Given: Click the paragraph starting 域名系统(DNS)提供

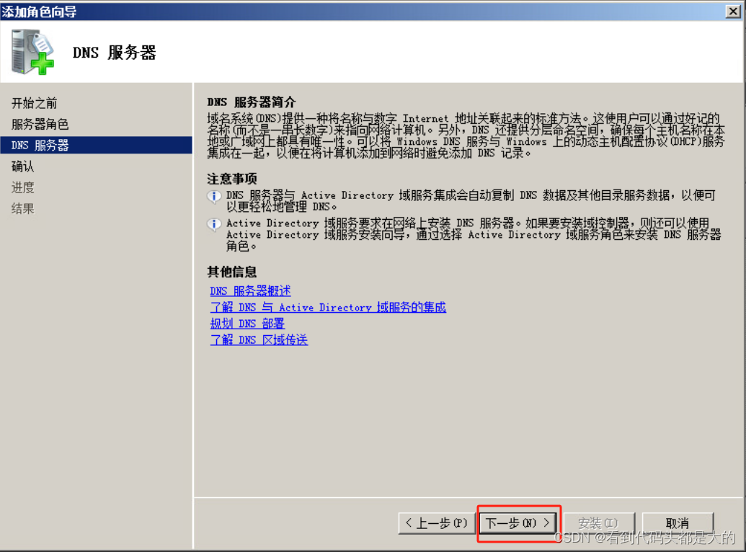Looking at the screenshot, I should coord(466,135).
